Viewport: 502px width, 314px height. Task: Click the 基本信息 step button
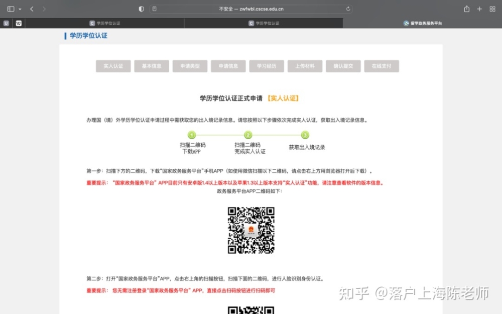pos(152,66)
